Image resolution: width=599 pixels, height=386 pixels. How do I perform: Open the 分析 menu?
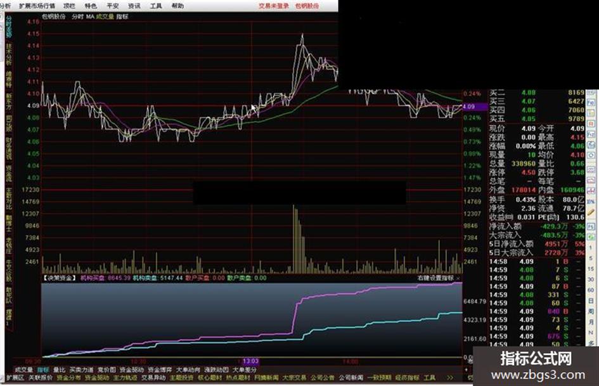[5, 6]
